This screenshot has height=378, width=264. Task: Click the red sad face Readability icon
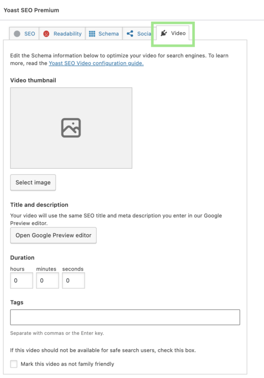pos(46,34)
